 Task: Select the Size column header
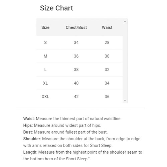(45, 27)
